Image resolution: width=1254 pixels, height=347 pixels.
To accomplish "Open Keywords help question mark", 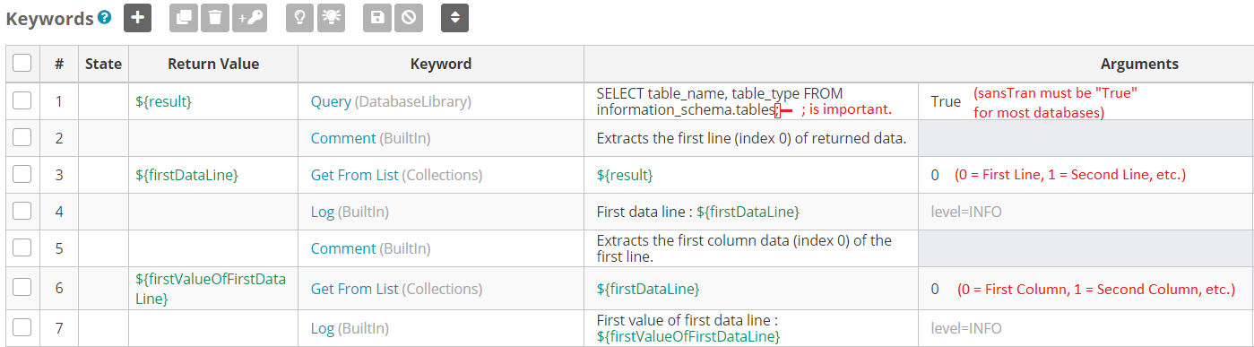I will 105,17.
